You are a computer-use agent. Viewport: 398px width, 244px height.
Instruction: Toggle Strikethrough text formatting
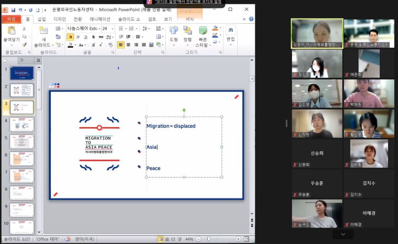101,37
